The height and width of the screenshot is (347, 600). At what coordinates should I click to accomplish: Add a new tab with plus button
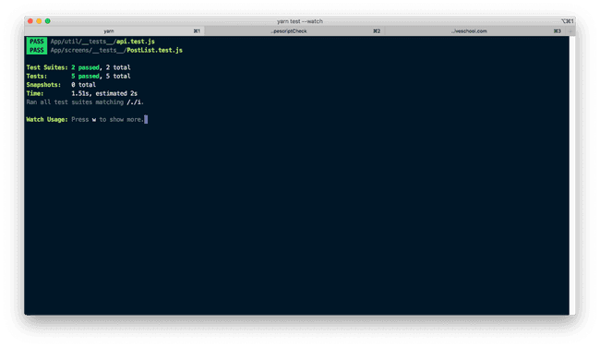click(570, 31)
